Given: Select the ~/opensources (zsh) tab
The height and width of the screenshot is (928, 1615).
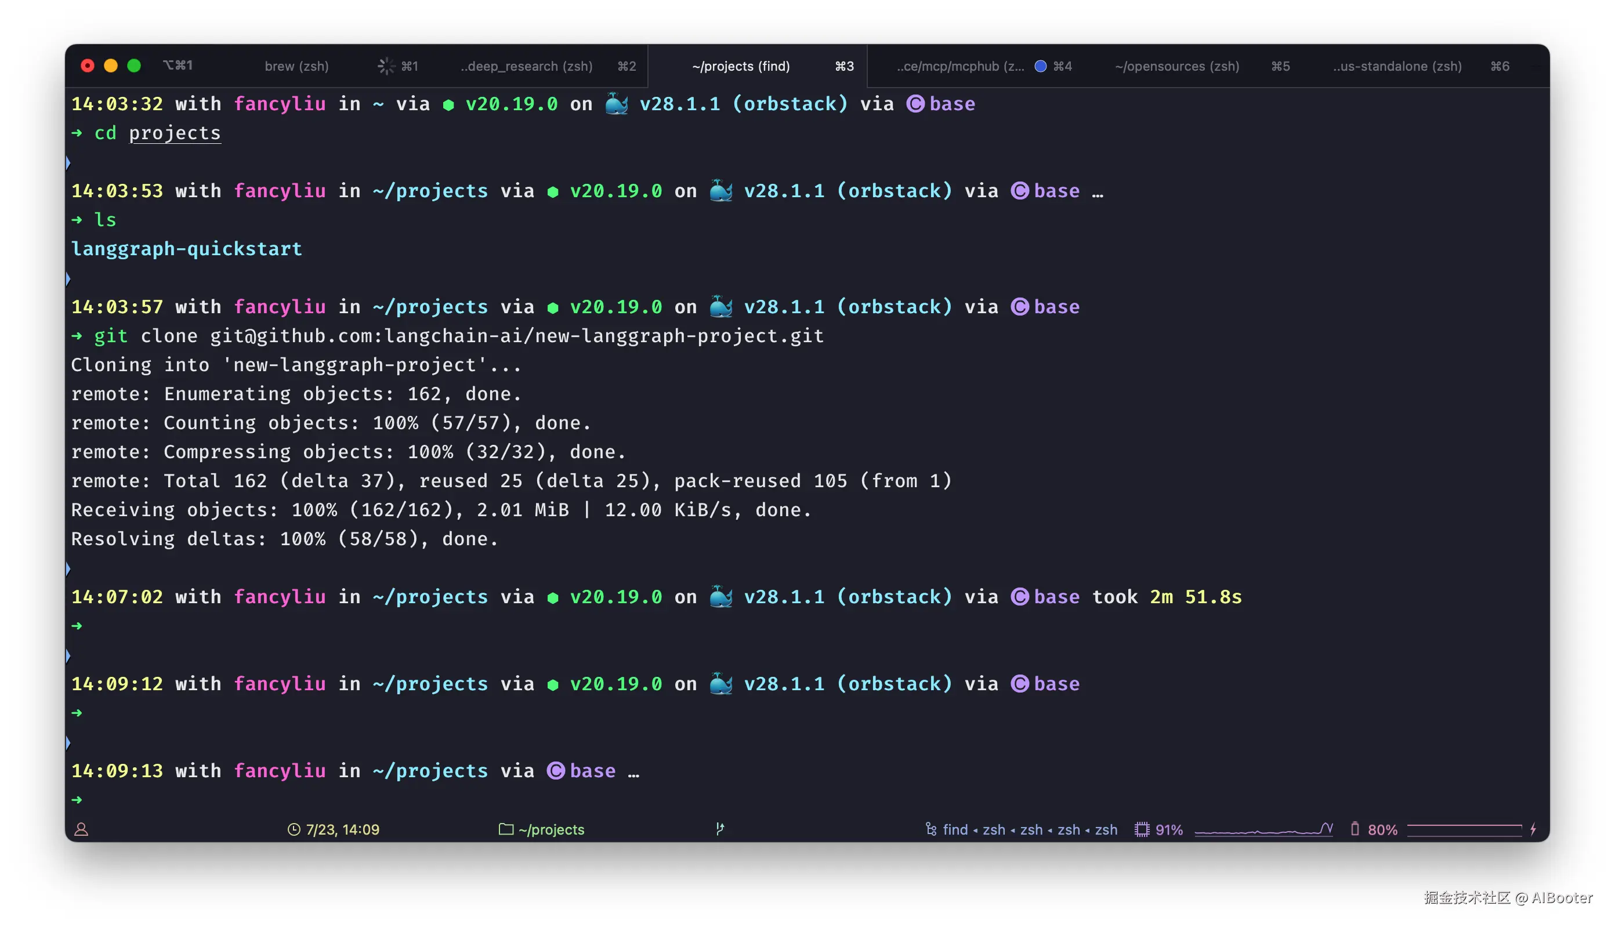Looking at the screenshot, I should 1176,66.
